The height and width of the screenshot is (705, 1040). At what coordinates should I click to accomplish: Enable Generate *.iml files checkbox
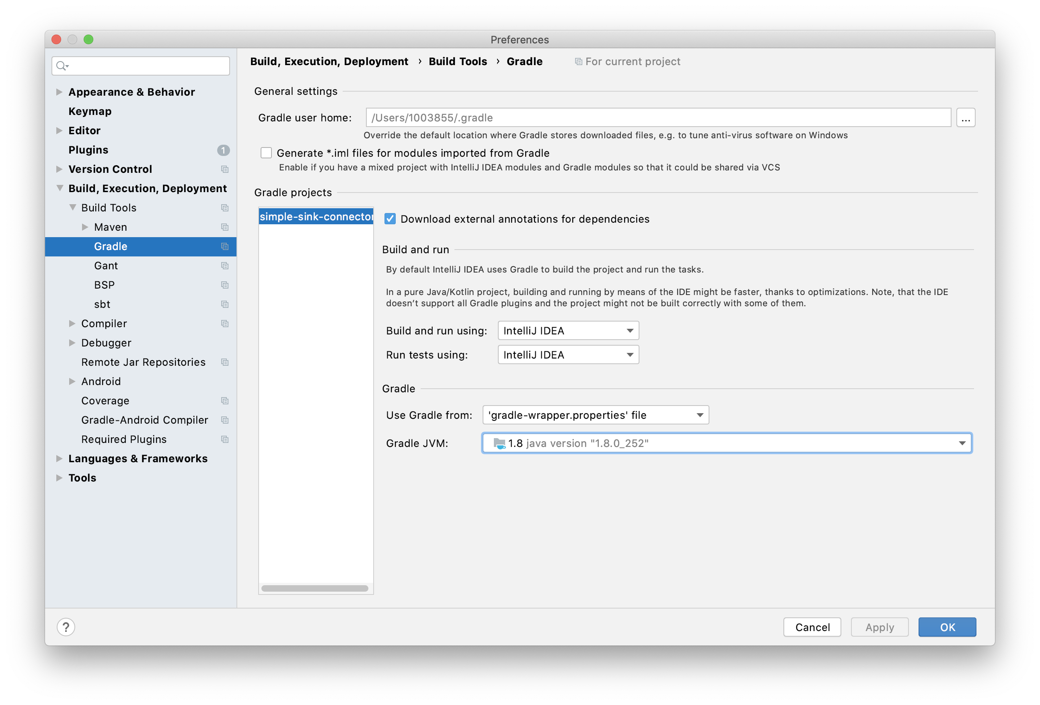266,153
